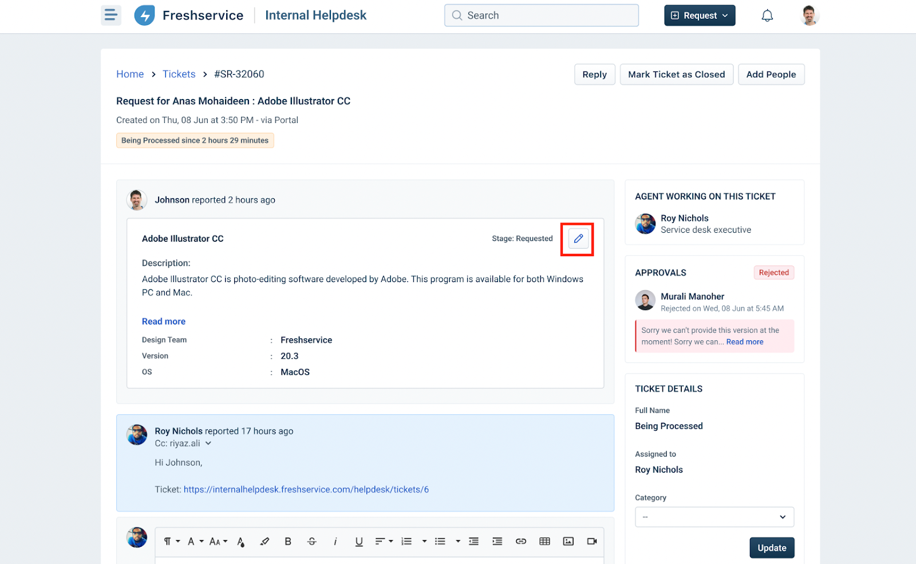
Task: Open the font family dropdown
Action: pos(196,541)
